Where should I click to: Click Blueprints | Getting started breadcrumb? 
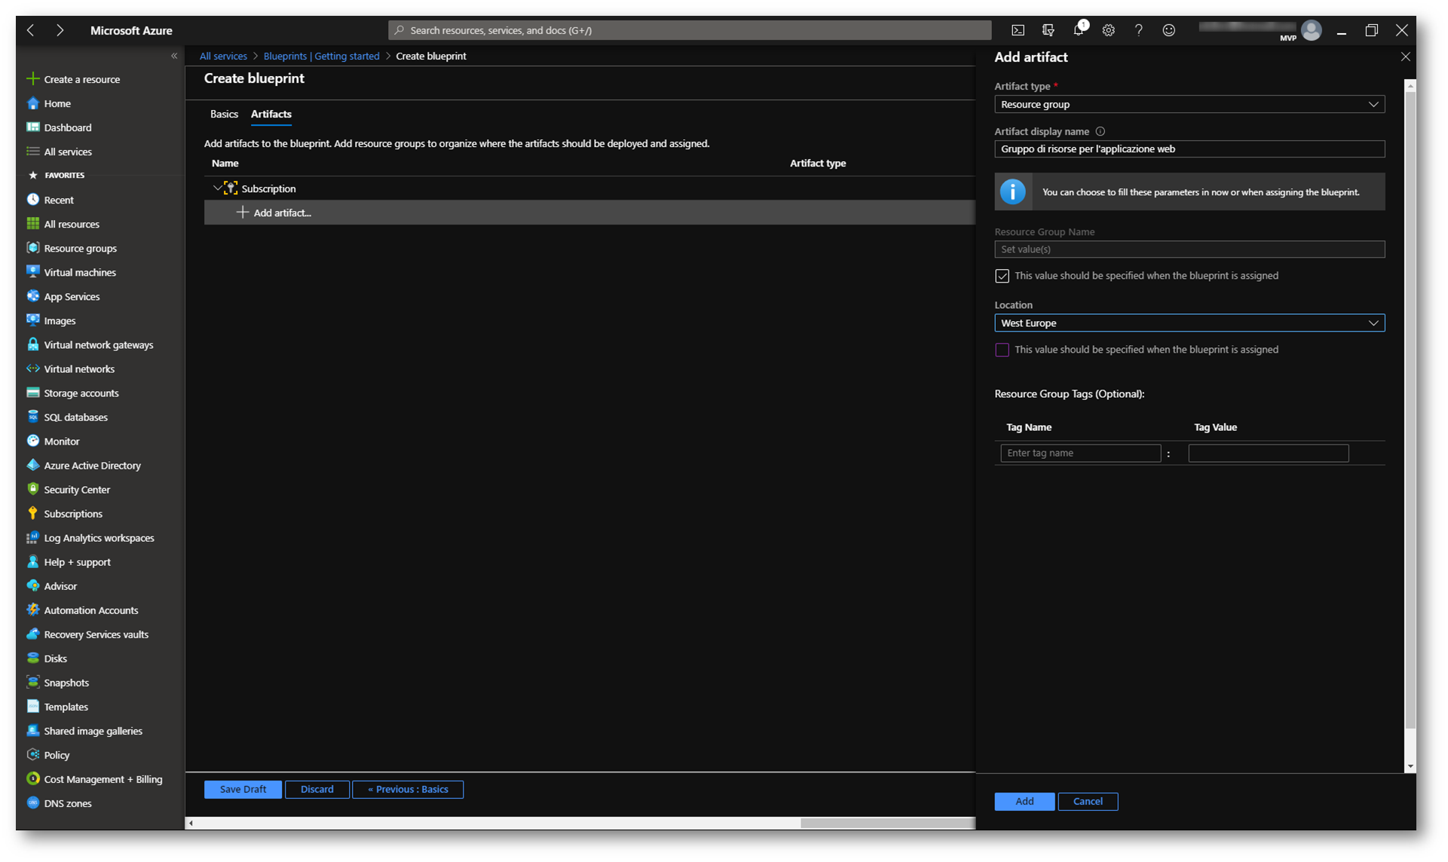point(321,56)
